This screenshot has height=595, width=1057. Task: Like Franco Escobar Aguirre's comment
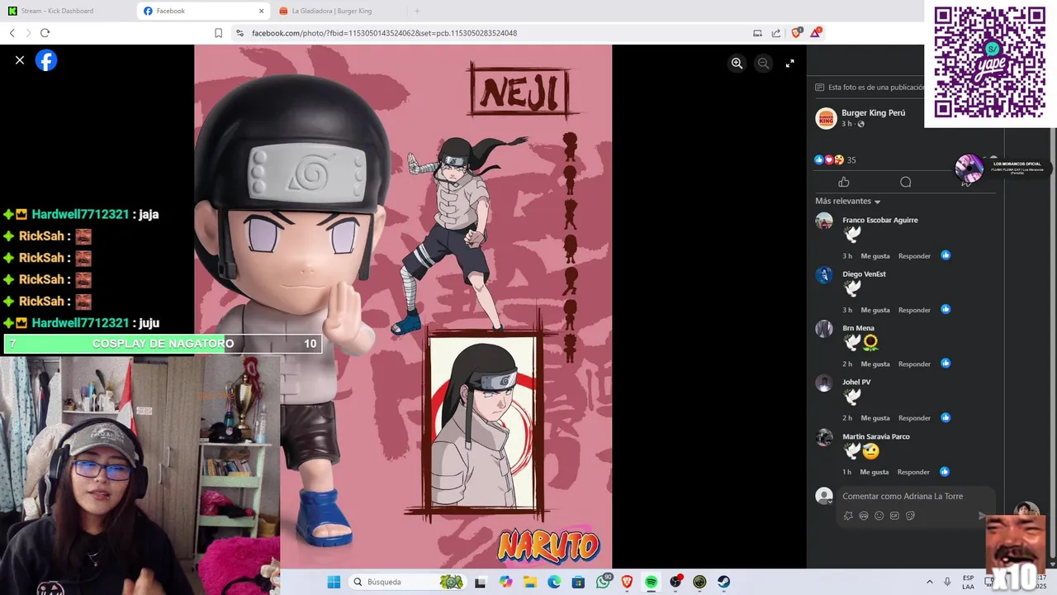[875, 256]
